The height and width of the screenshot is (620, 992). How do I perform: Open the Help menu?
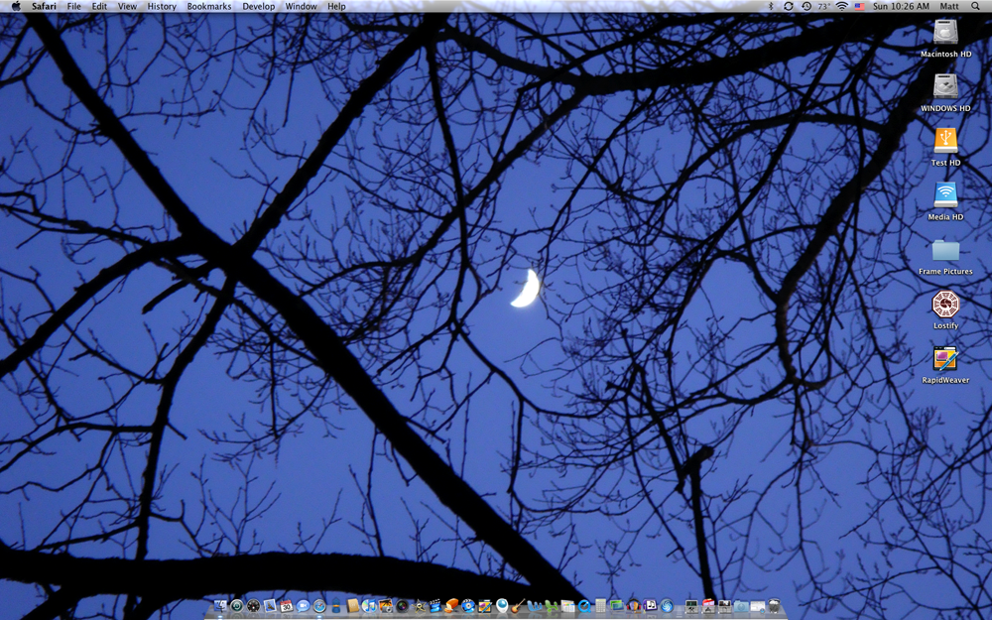tap(336, 6)
